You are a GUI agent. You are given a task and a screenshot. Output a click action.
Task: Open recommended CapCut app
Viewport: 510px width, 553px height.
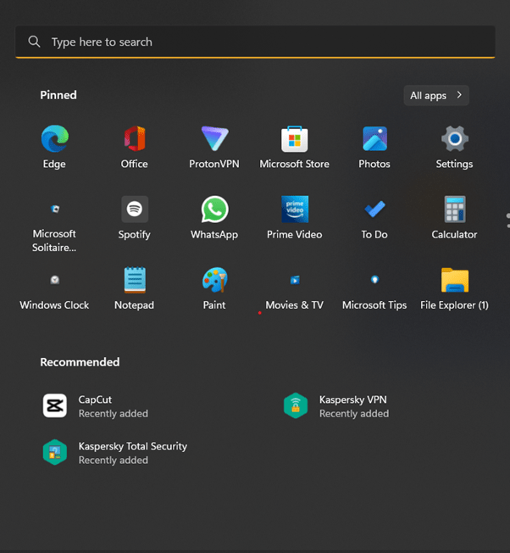(95, 406)
